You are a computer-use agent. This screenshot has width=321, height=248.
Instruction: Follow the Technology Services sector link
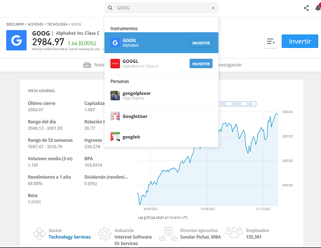tap(70, 237)
